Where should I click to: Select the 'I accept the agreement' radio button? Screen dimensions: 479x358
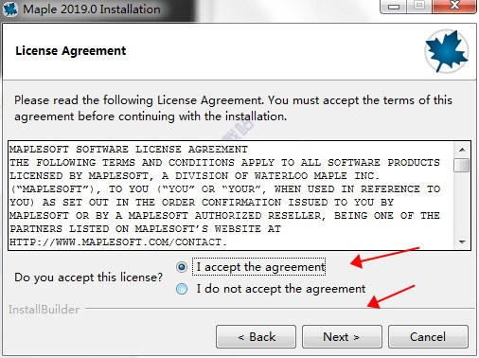(182, 267)
